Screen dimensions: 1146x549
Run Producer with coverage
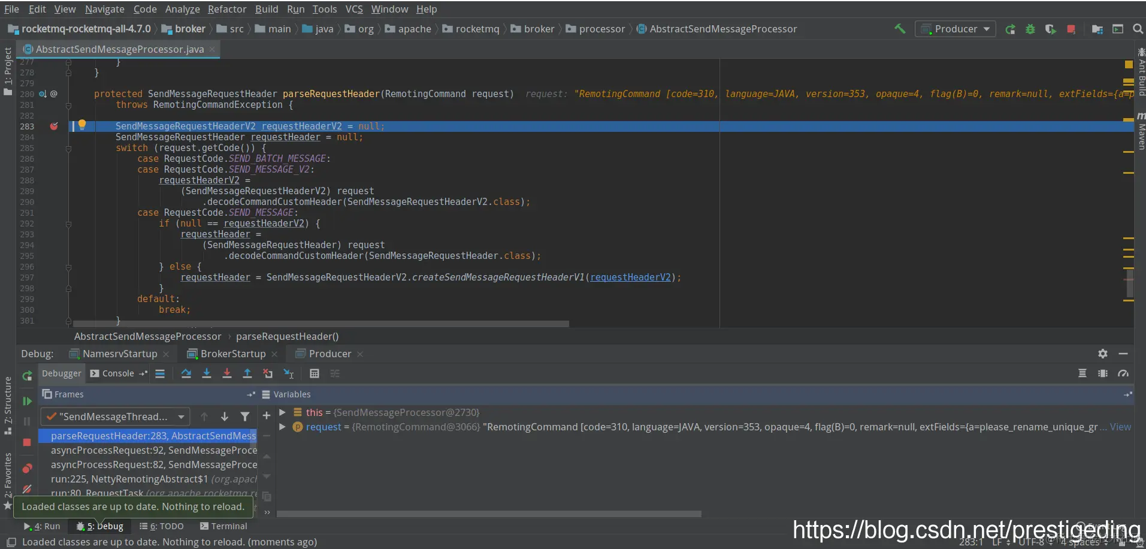click(x=1050, y=29)
